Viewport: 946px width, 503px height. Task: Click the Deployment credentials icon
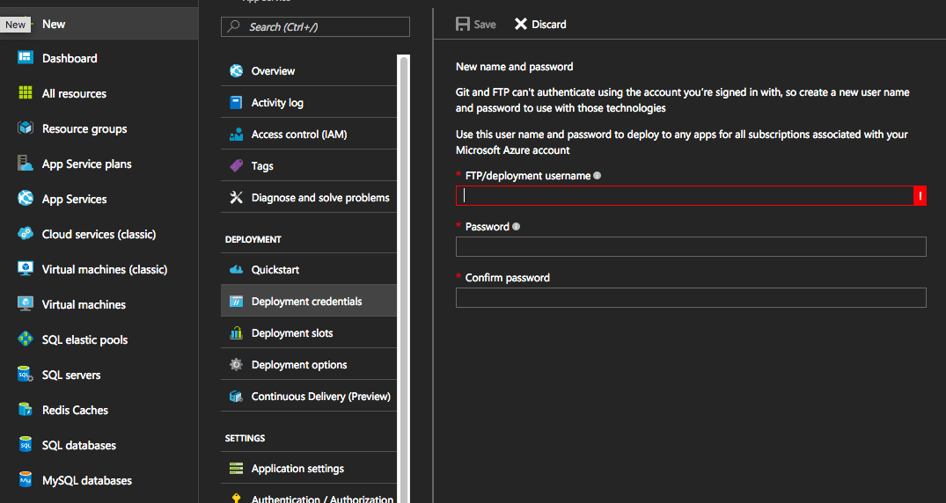(237, 301)
